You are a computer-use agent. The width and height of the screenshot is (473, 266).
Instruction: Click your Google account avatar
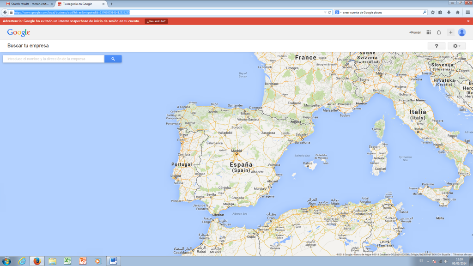pos(462,32)
